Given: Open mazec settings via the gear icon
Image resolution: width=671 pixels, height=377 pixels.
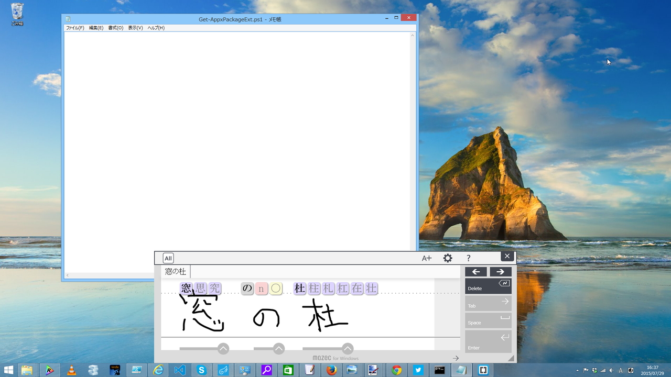Looking at the screenshot, I should pyautogui.click(x=448, y=258).
